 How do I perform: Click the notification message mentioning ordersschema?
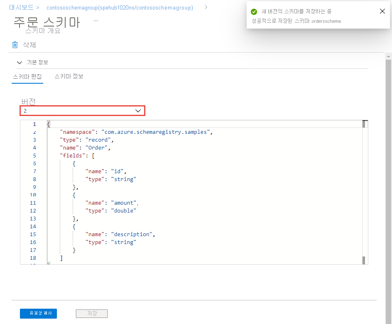[x=296, y=21]
